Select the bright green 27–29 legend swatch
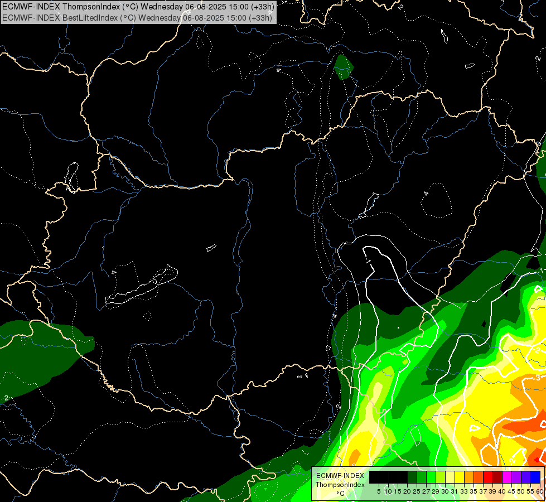Screen dimensions: 546x502 pyautogui.click(x=431, y=477)
